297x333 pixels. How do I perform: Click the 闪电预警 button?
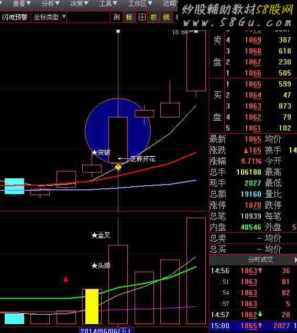point(15,17)
